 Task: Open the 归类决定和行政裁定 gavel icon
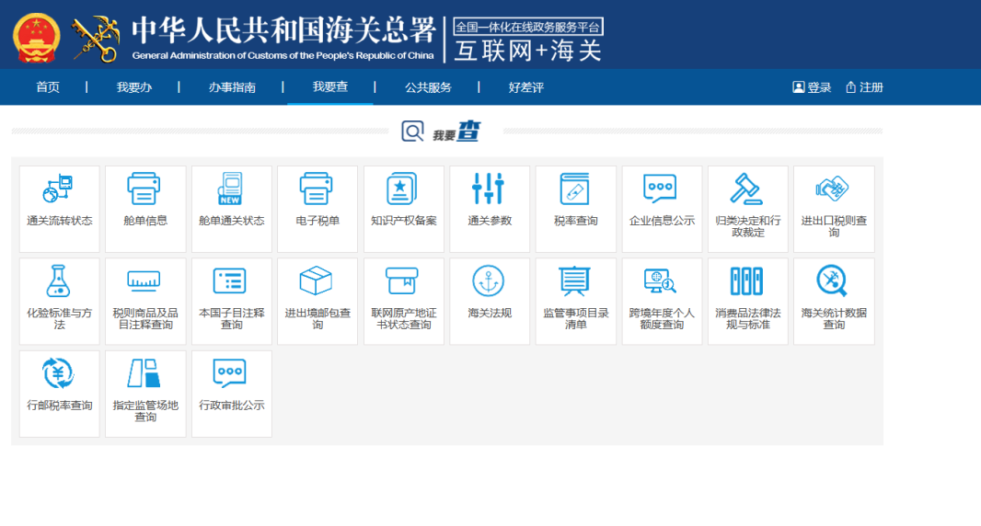click(747, 189)
